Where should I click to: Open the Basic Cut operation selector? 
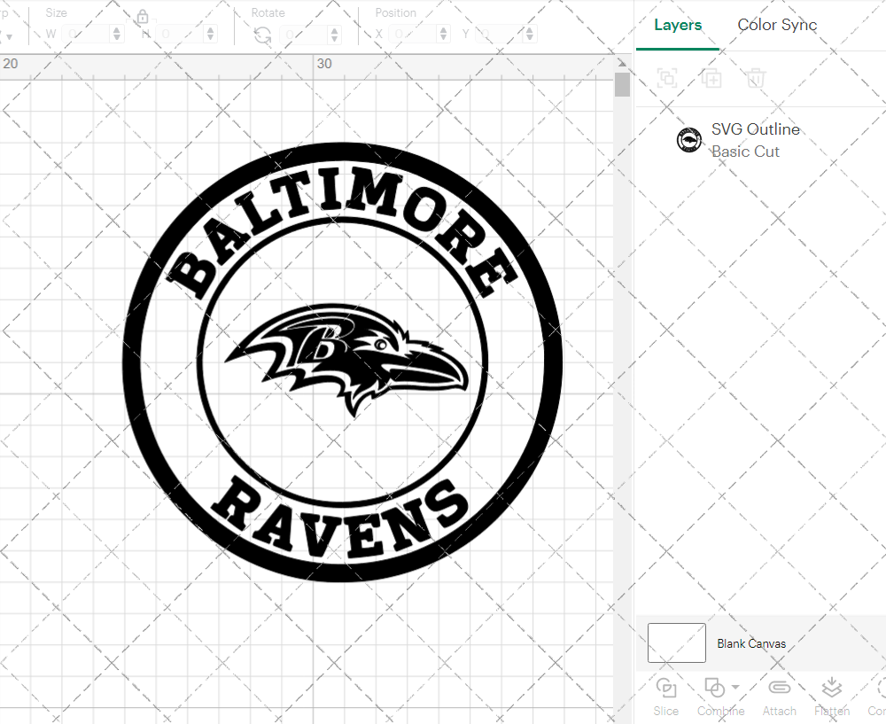coord(747,152)
